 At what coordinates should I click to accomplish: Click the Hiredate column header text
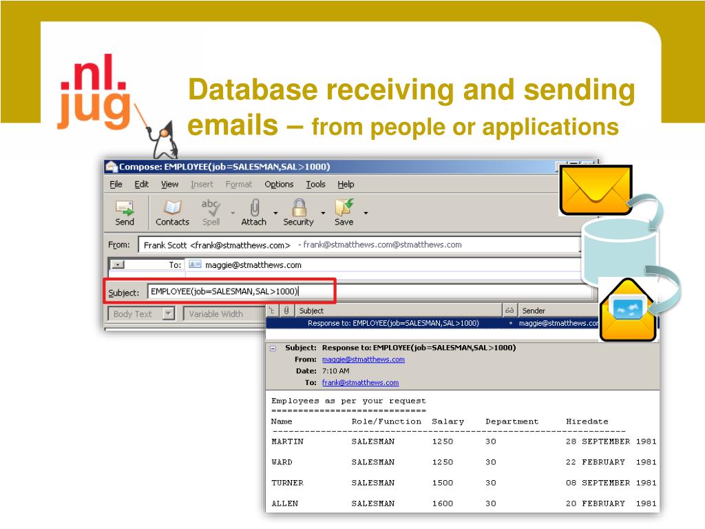(587, 422)
